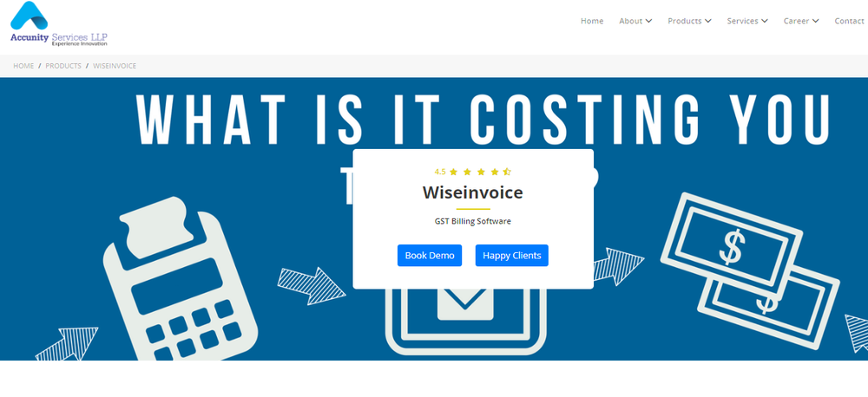868x397 pixels.
Task: Click the calculator graphic in banner
Action: point(180,279)
